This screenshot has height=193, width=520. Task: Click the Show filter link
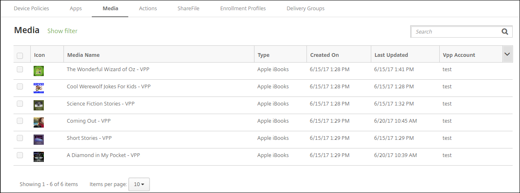tap(62, 31)
